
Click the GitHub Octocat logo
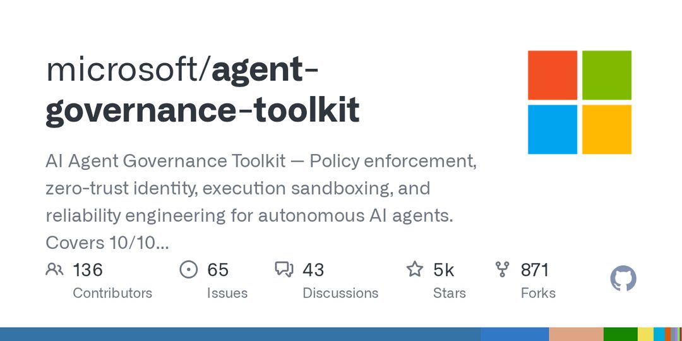[623, 278]
